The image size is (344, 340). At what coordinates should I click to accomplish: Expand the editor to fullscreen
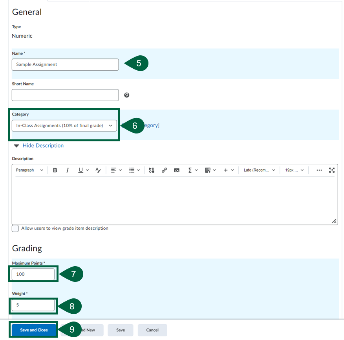click(332, 170)
